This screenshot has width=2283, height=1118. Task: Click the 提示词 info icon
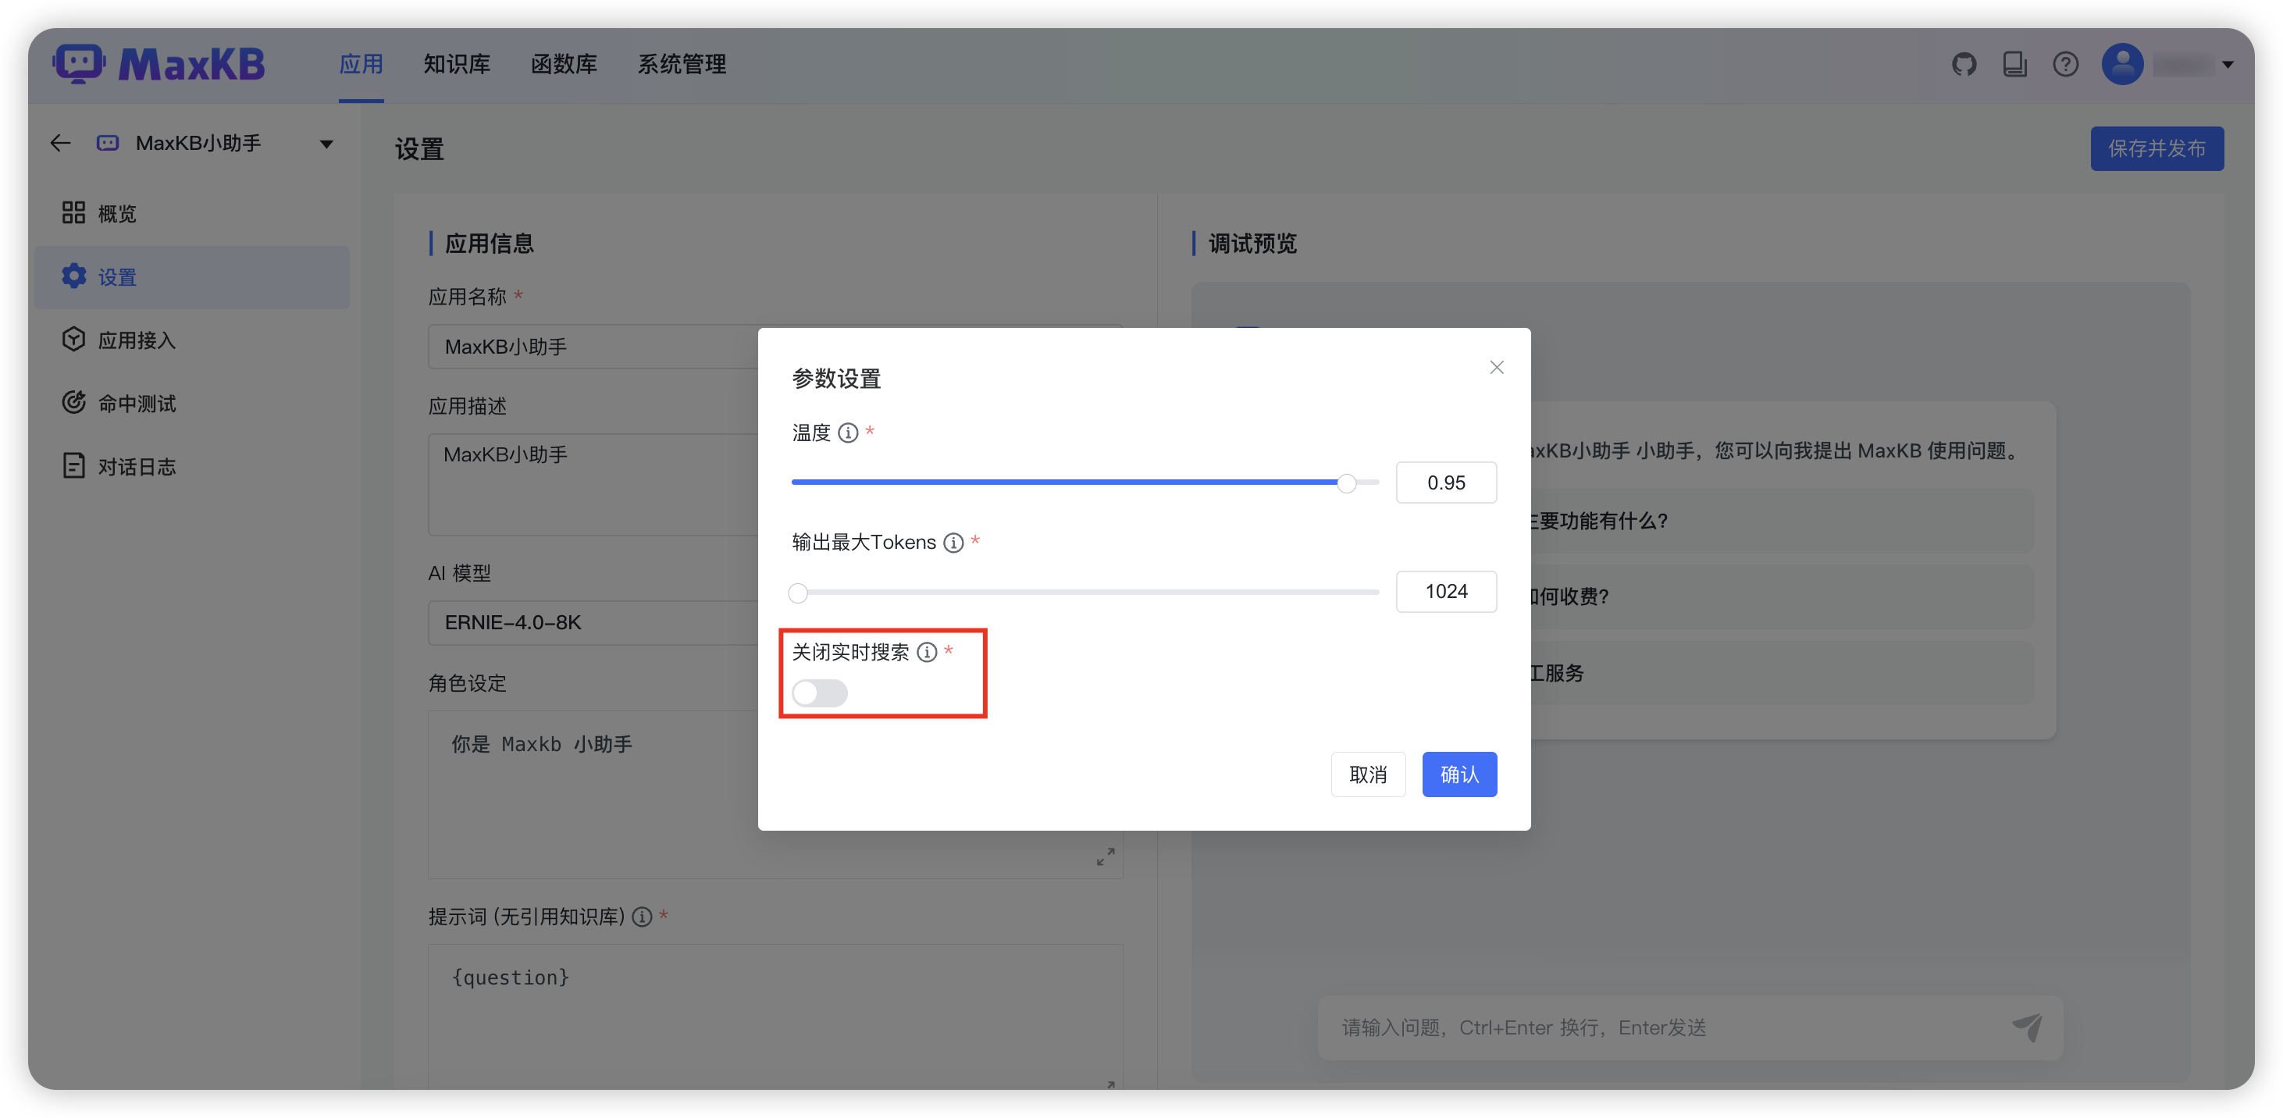pos(642,918)
